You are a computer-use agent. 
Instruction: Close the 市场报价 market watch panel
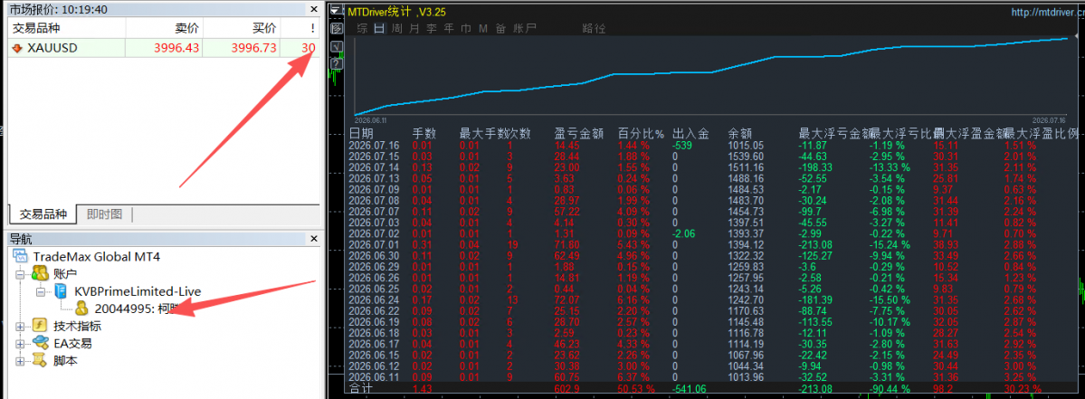pos(314,9)
